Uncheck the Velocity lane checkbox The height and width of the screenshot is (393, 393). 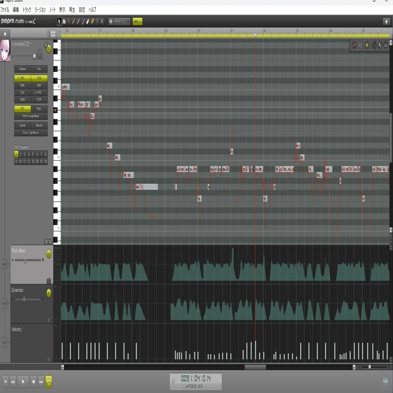click(x=5, y=342)
